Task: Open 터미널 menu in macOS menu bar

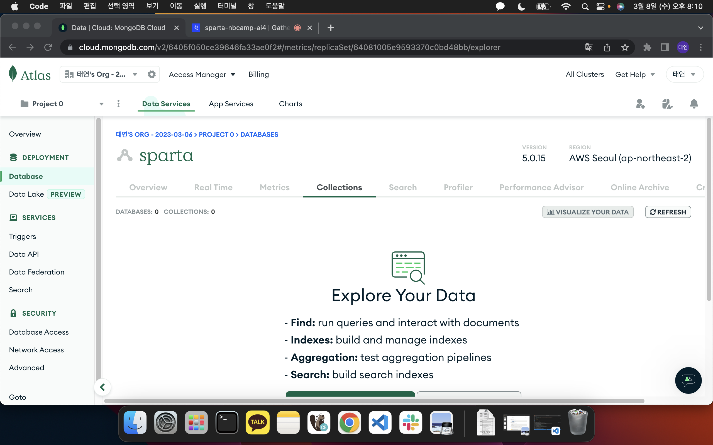Action: coord(227,6)
